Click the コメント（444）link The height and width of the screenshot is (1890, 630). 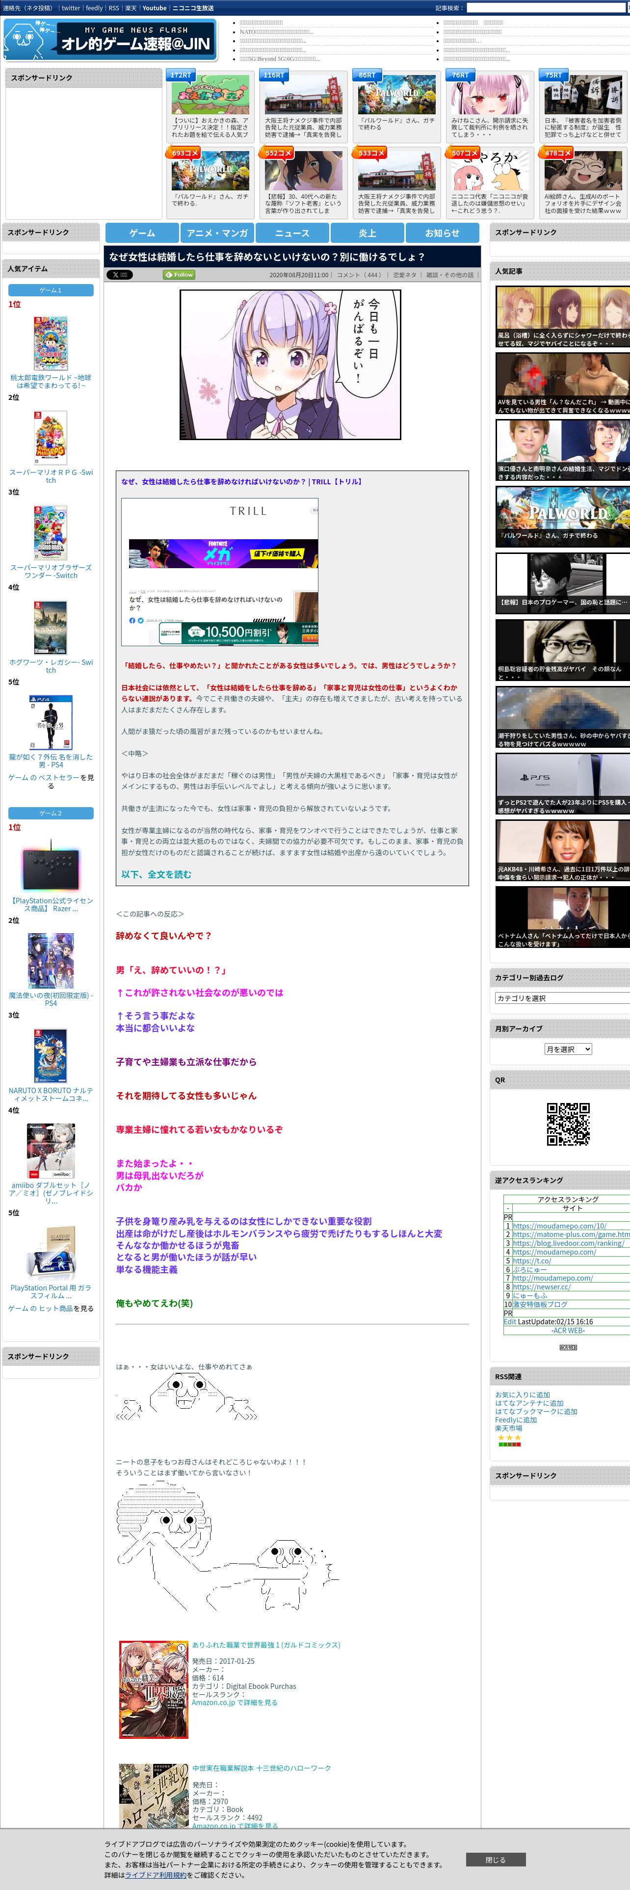359,274
